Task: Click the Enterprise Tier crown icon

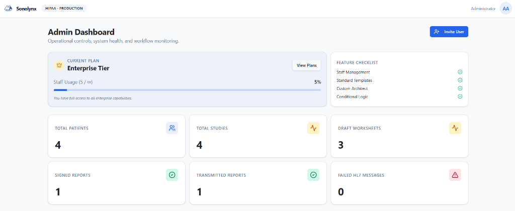Action: [x=59, y=65]
